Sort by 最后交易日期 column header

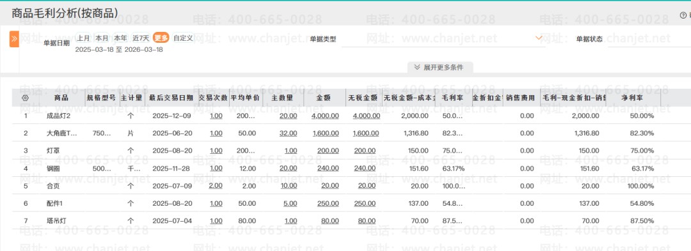pyautogui.click(x=171, y=98)
